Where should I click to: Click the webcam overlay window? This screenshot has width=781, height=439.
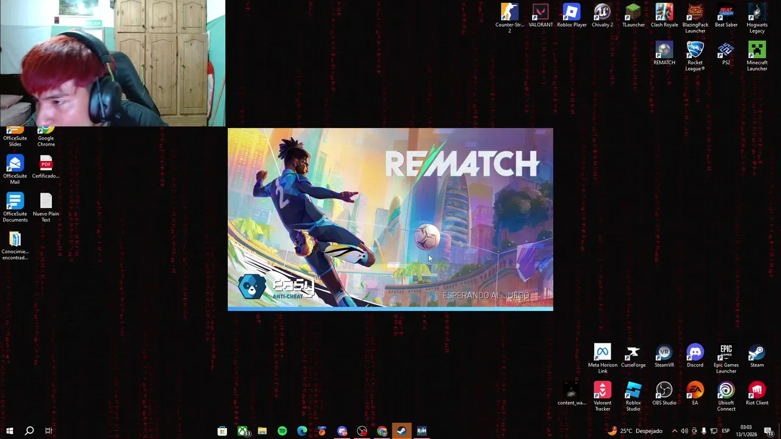tap(112, 63)
